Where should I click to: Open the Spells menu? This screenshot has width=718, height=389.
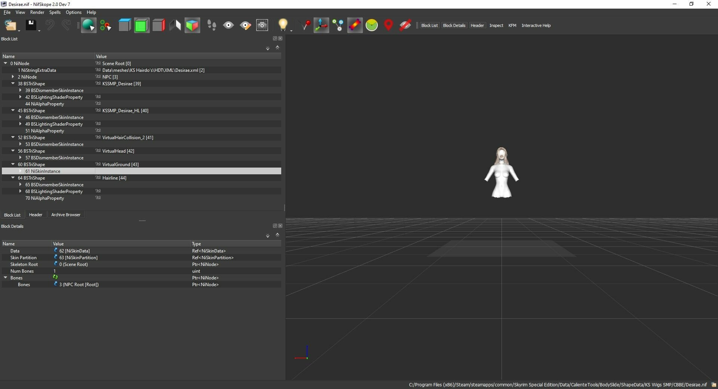(55, 12)
